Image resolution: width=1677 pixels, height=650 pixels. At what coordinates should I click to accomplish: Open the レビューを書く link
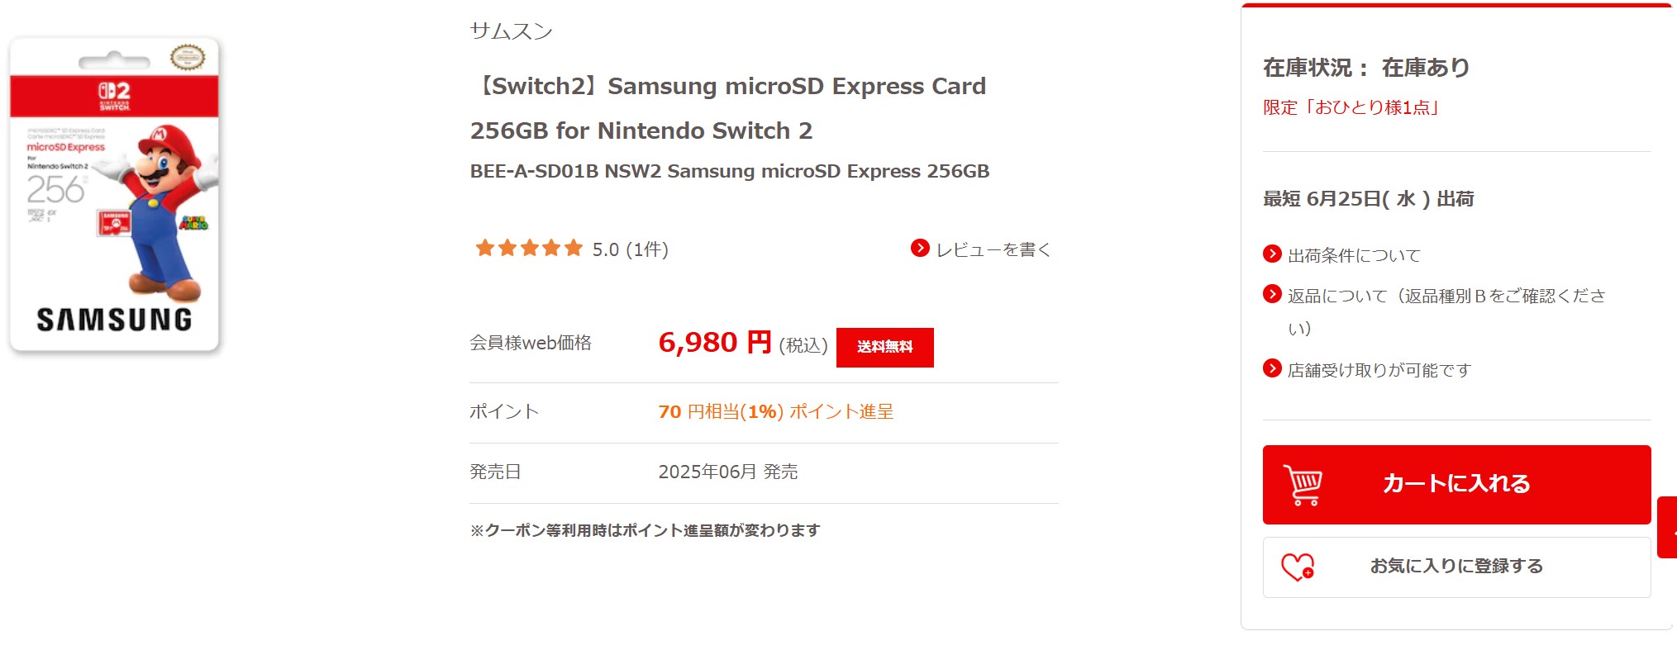[993, 249]
